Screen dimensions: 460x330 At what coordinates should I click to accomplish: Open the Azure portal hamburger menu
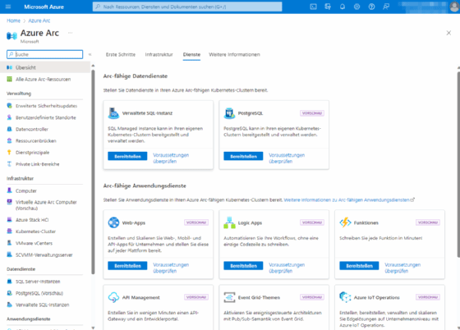(8, 7)
